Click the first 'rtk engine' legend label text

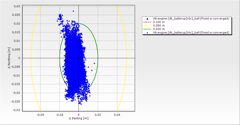tap(191, 18)
